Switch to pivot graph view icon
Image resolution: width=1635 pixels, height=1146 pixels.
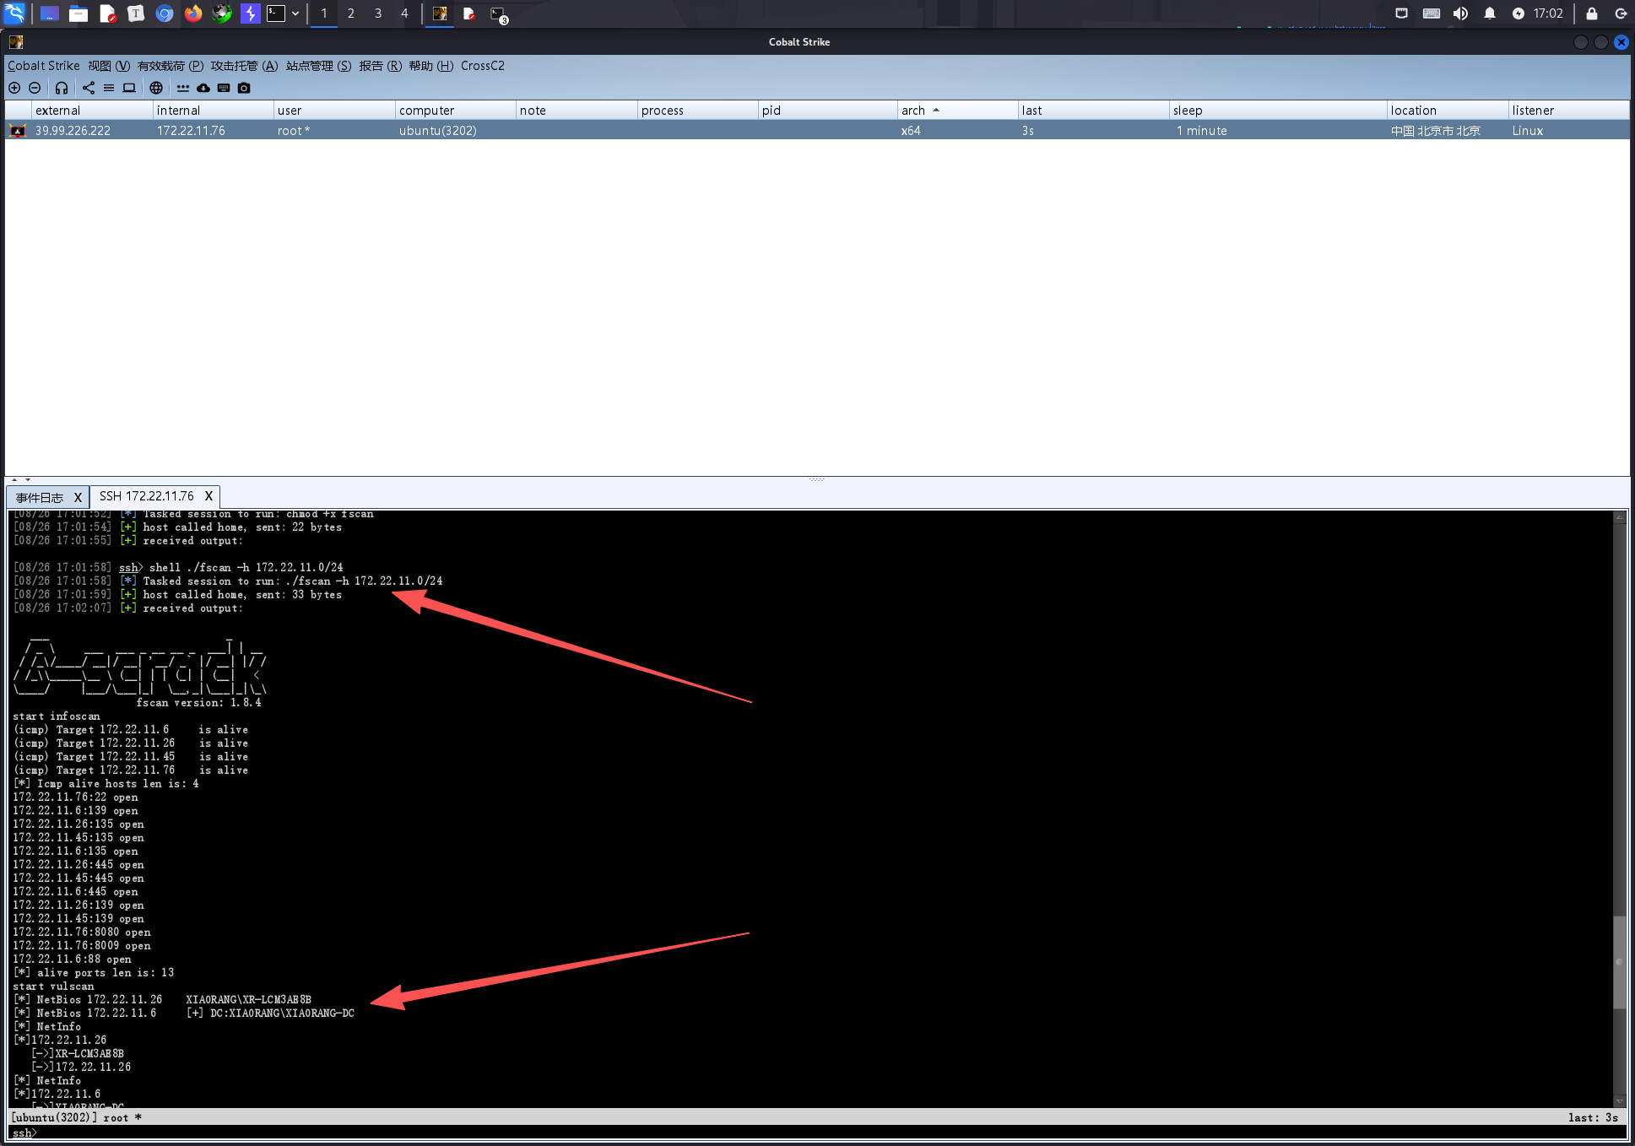click(x=89, y=88)
